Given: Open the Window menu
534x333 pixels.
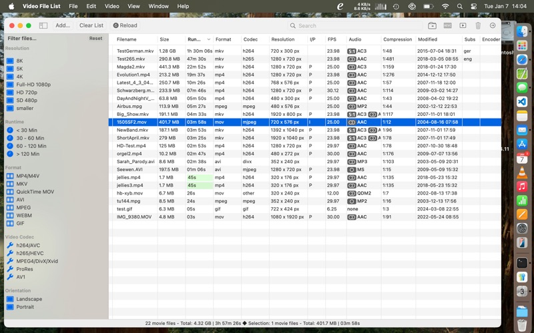Looking at the screenshot, I should click(158, 6).
